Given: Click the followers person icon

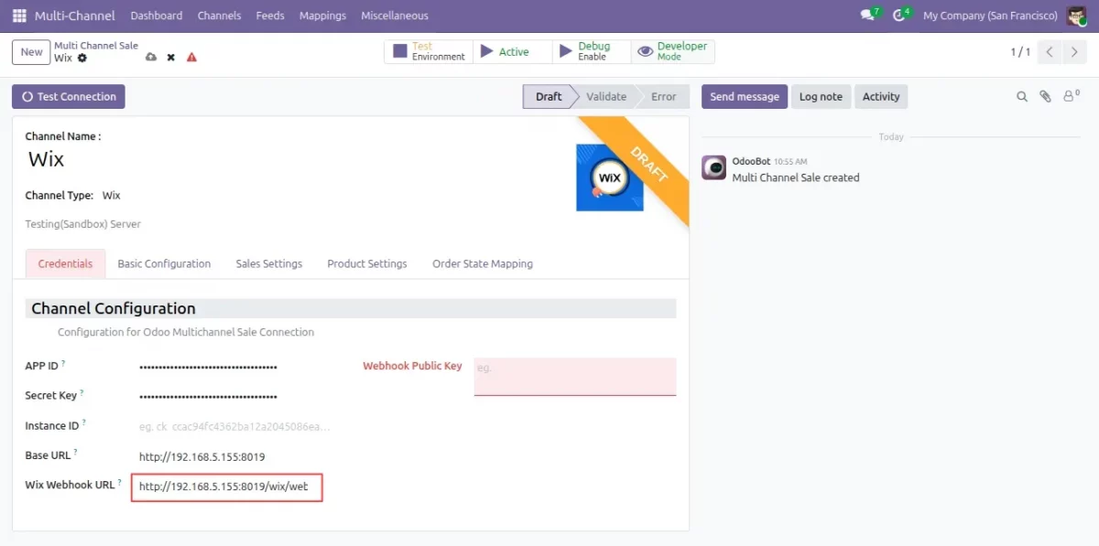Looking at the screenshot, I should pos(1071,95).
